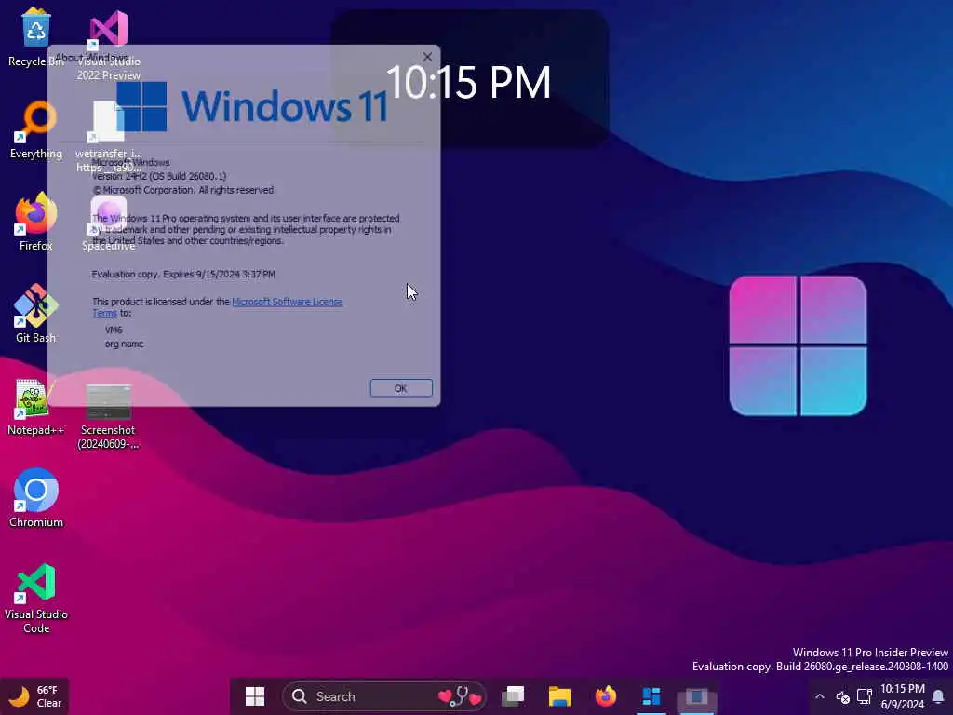Click the Version 24H2 build text
953x715 pixels.
tap(159, 176)
